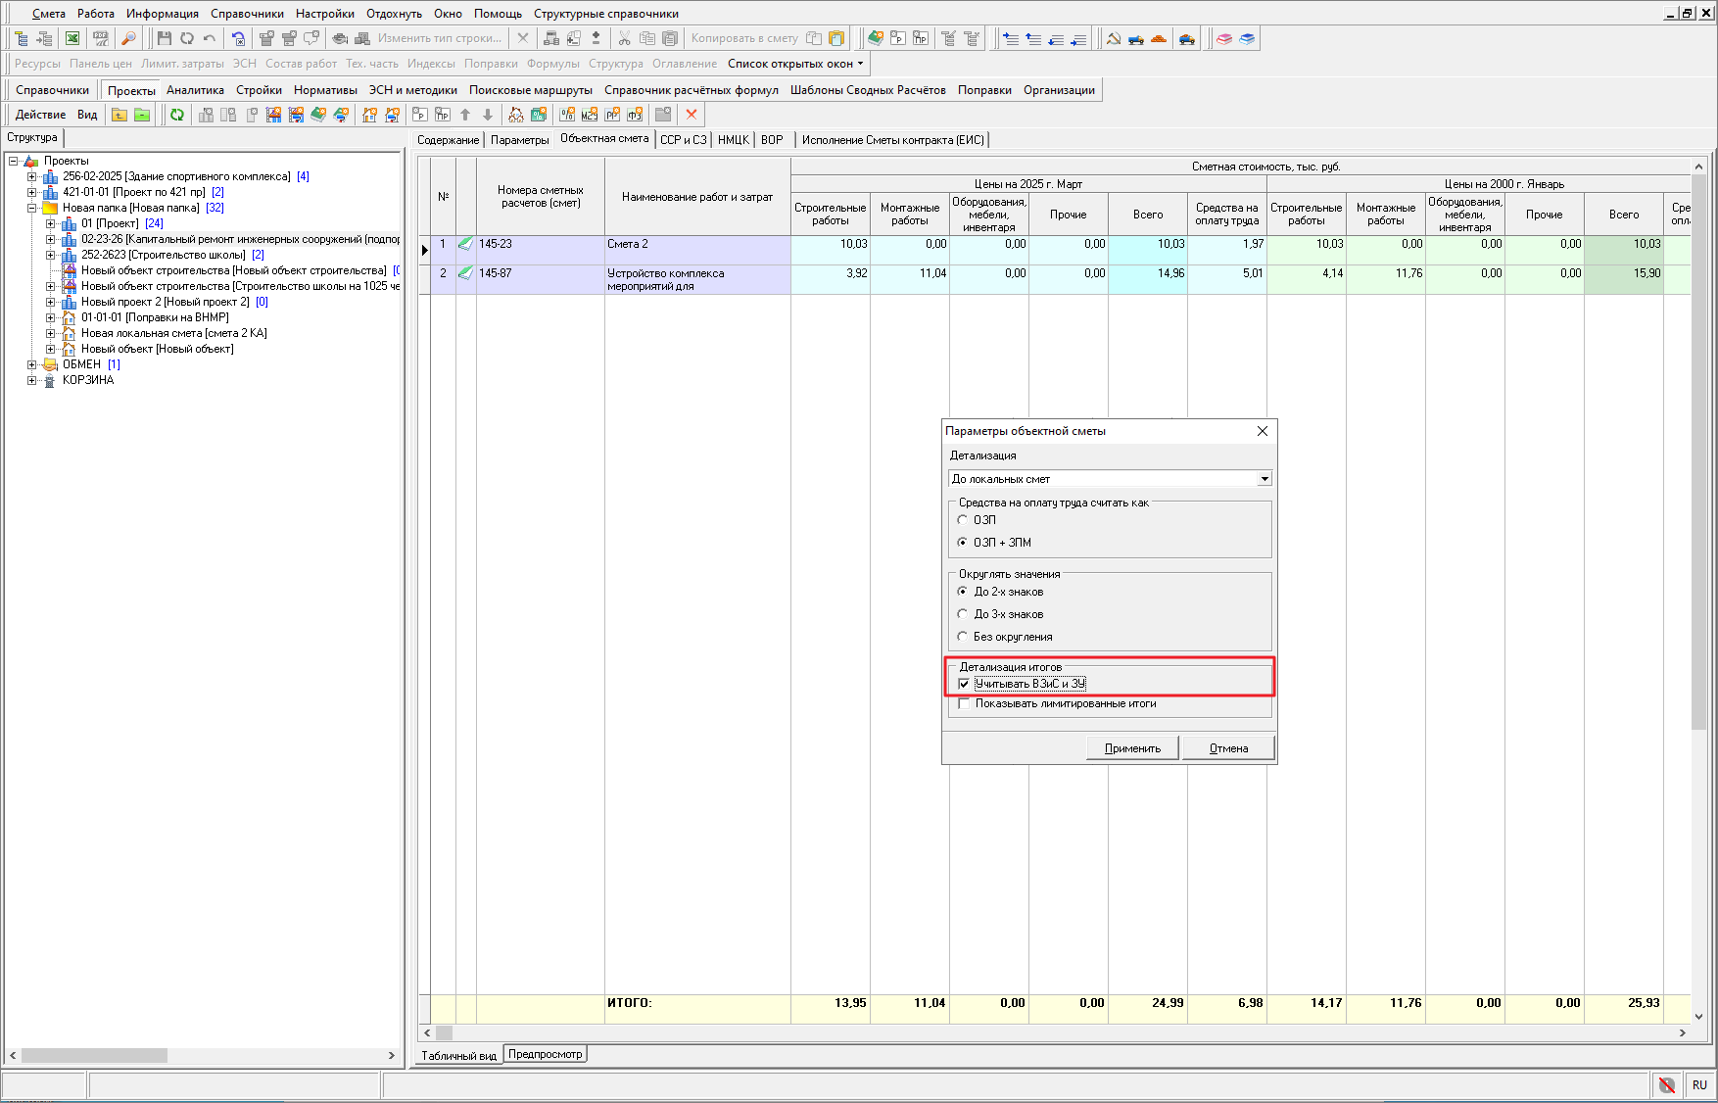Click the pink stacked books icon
Image resolution: width=1718 pixels, height=1103 pixels.
point(1224,38)
